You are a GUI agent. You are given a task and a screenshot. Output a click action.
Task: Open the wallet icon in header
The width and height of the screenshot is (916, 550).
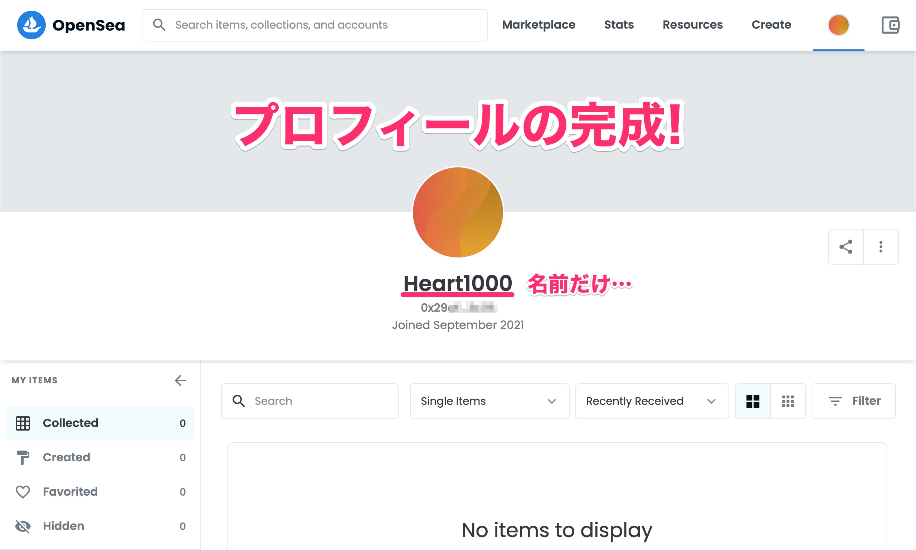(890, 25)
